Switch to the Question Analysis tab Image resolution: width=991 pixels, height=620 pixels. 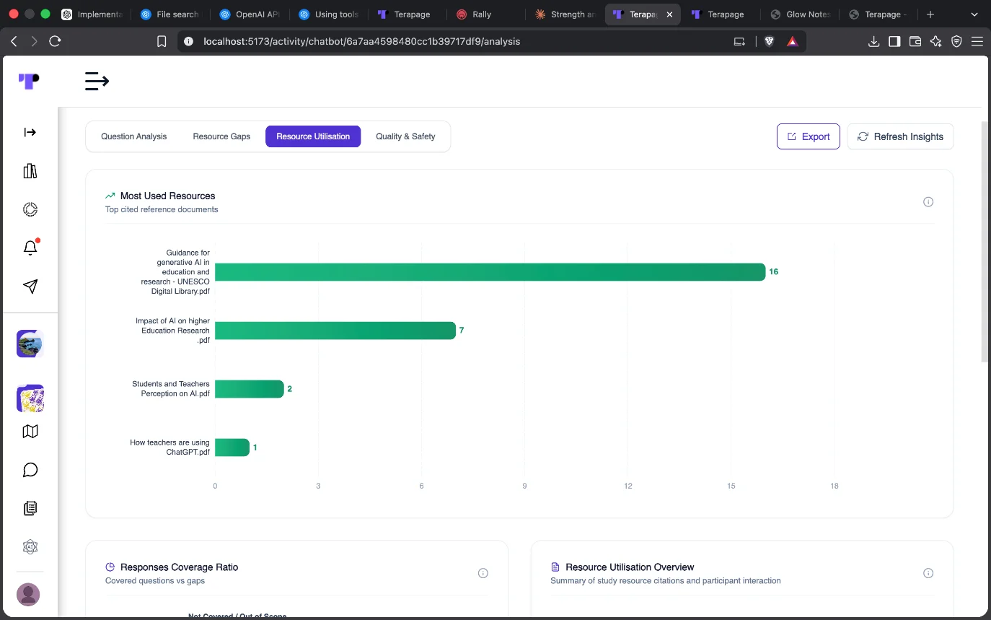pos(133,136)
